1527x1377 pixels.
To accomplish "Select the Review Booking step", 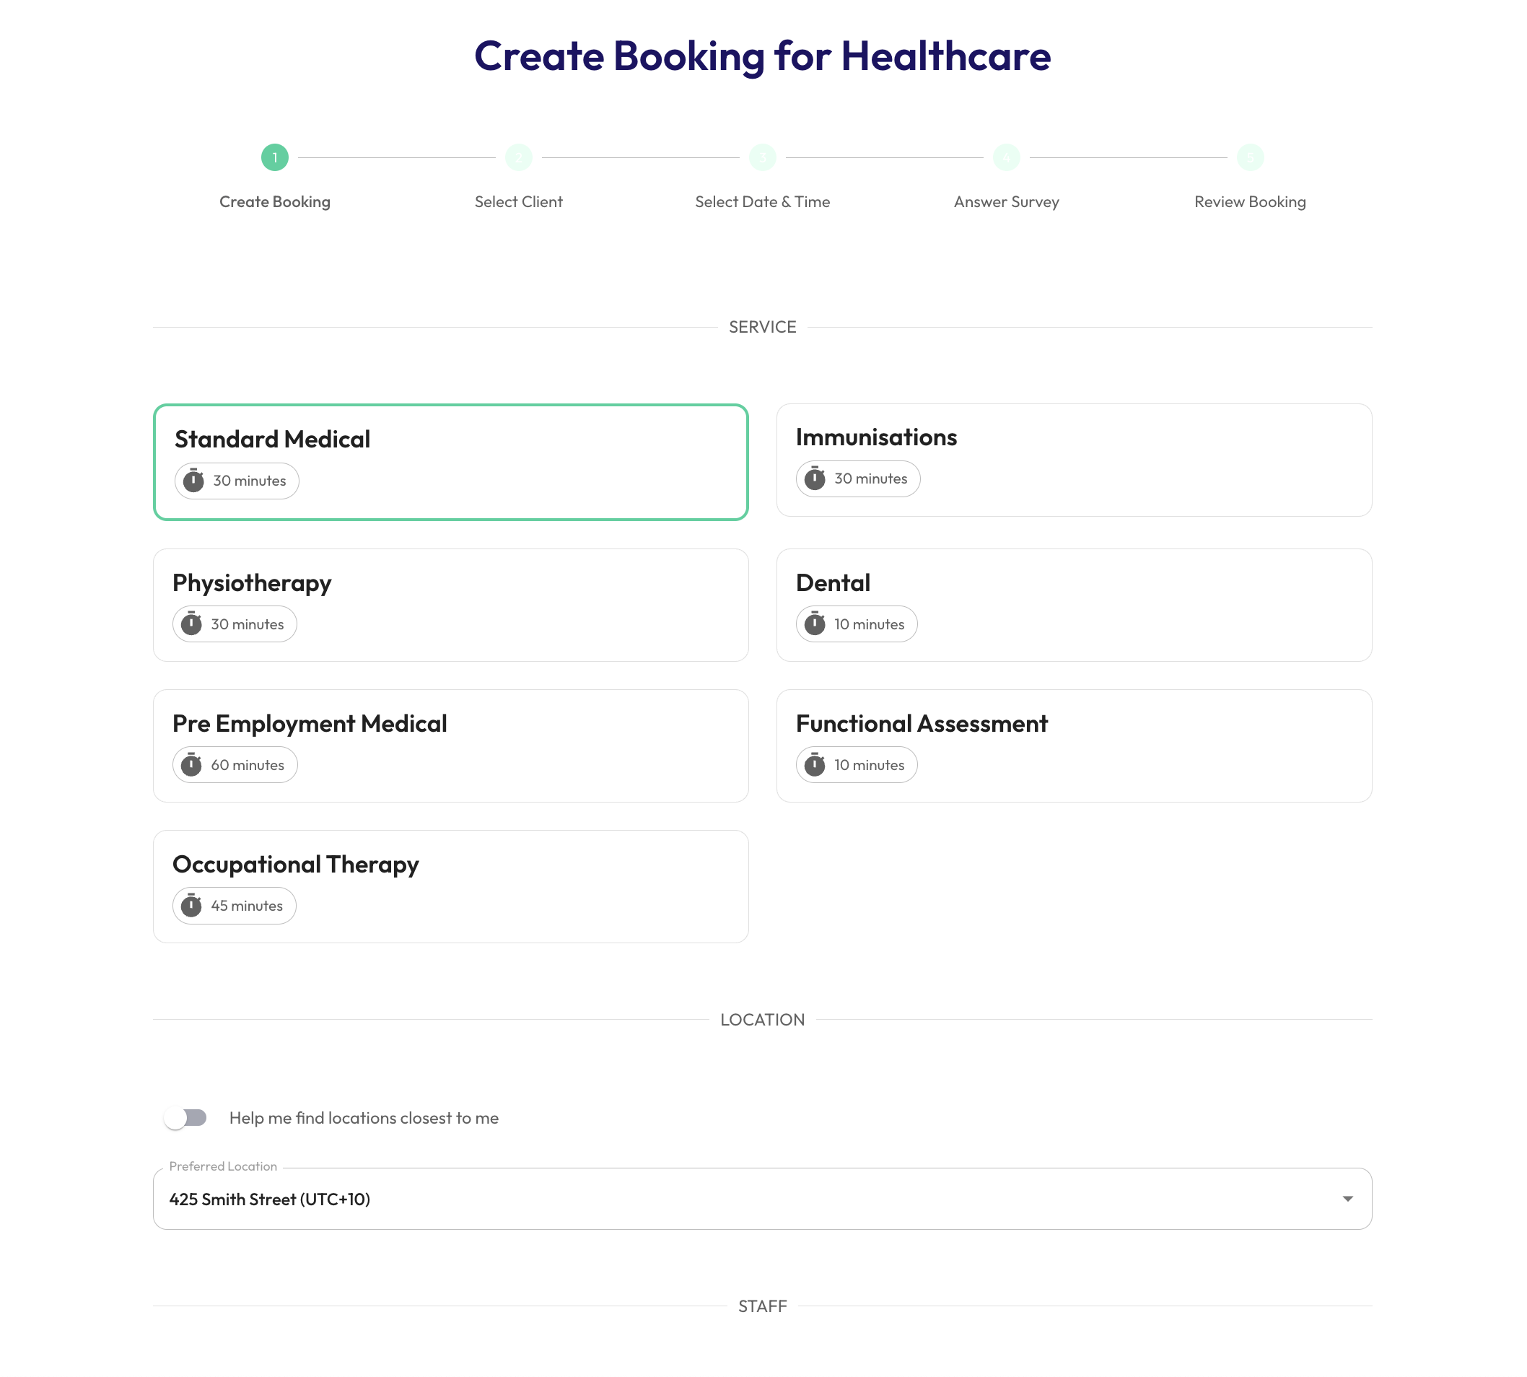I will [1249, 201].
